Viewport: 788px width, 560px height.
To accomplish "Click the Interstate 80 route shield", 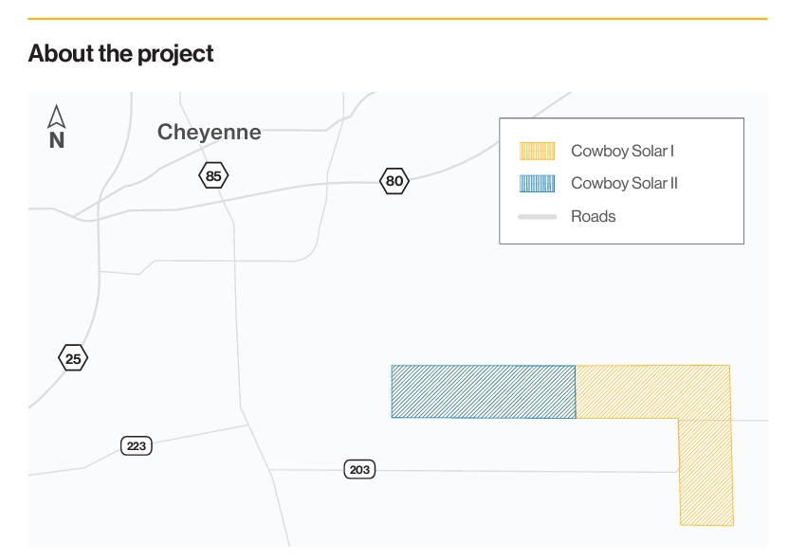I will pos(394,181).
